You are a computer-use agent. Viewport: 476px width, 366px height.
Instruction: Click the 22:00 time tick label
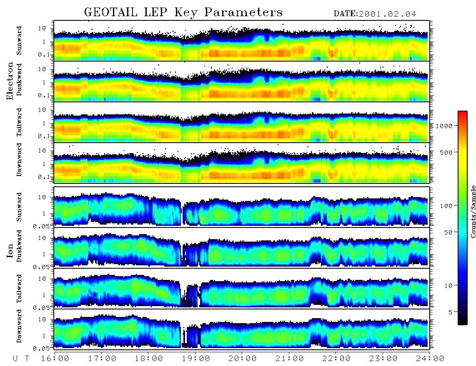coord(336,359)
